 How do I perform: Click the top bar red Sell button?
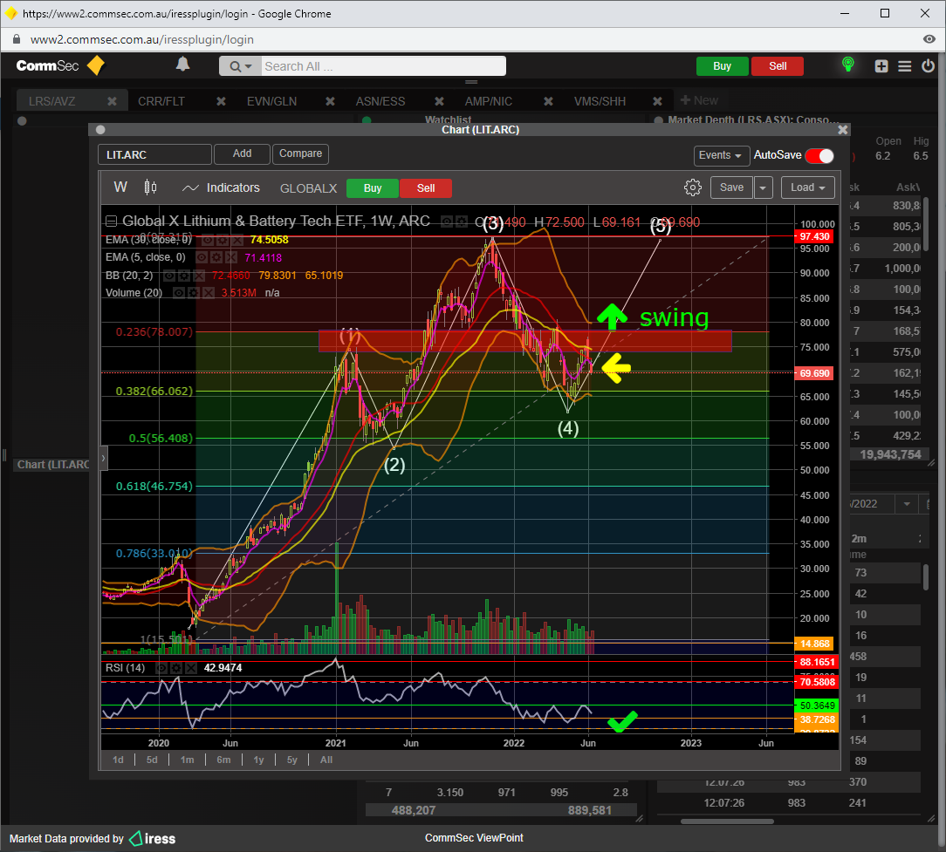pos(778,66)
